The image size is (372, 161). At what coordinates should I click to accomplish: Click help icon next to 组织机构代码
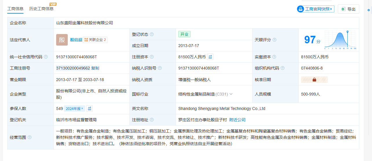click(283, 68)
